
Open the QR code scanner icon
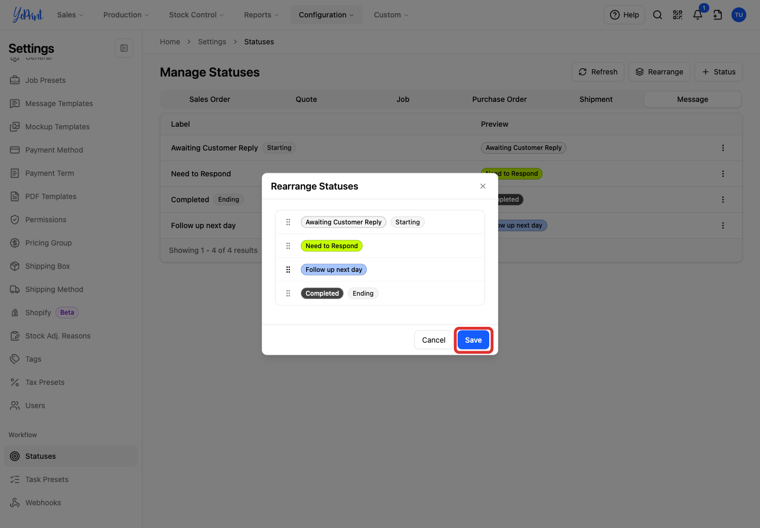(678, 15)
